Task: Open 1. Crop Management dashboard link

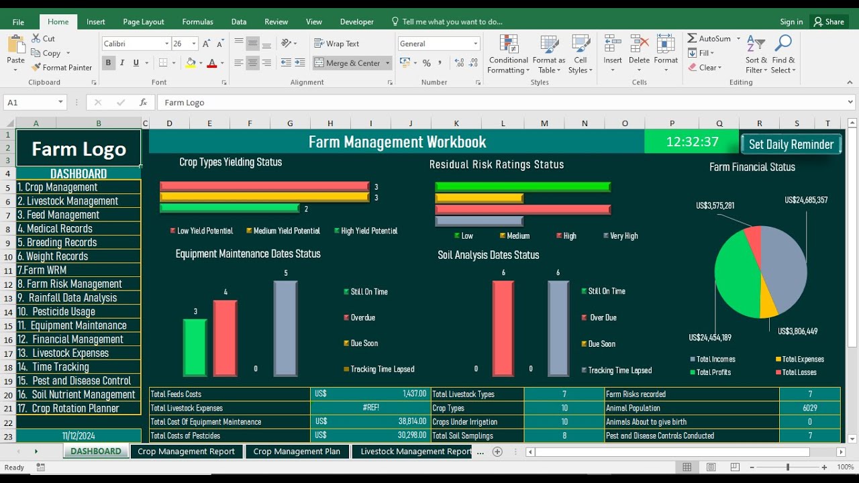Action: point(79,187)
